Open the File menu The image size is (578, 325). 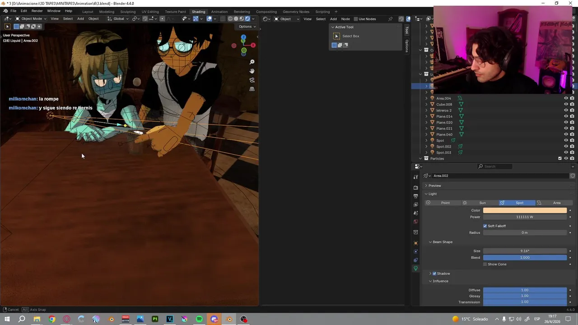pyautogui.click(x=14, y=11)
